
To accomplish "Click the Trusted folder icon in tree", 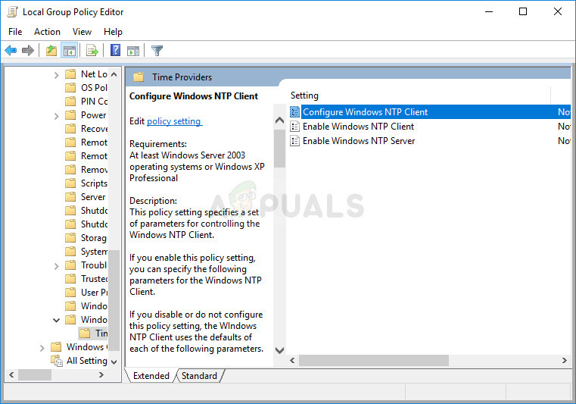I will [70, 278].
